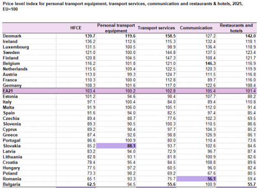Select the HFCE column header
Image resolution: width=259 pixels, height=188 pixels.
[76, 28]
